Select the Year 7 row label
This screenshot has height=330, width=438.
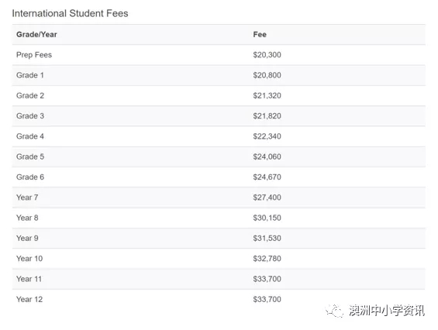27,198
